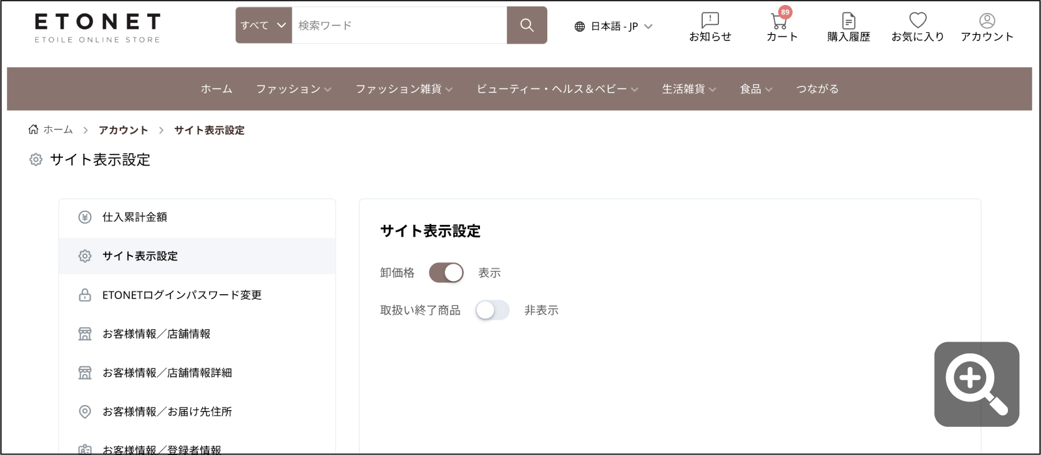Expand the 生活雑貨 menu
1041x455 pixels.
coord(689,89)
